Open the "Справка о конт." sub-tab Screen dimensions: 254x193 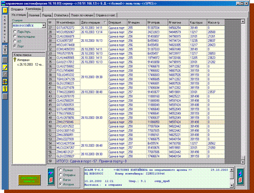[106, 15]
